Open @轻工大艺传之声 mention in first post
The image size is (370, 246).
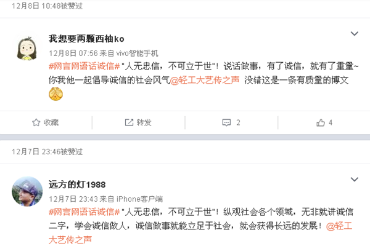(205, 81)
